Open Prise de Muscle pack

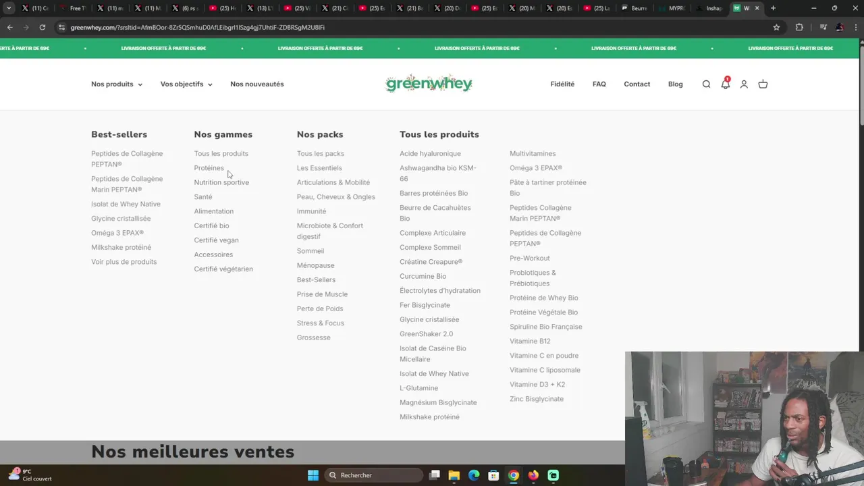tap(322, 294)
